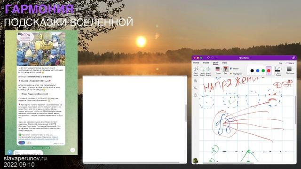Image resolution: width=301 pixels, height=169 pixels.
Task: Click the Undo arrow in OneNote title bar
Action: click(x=208, y=58)
